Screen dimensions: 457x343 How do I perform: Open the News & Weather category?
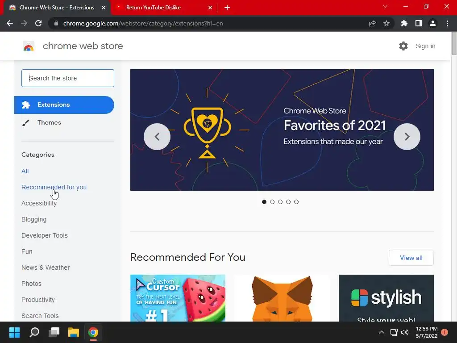pyautogui.click(x=46, y=268)
